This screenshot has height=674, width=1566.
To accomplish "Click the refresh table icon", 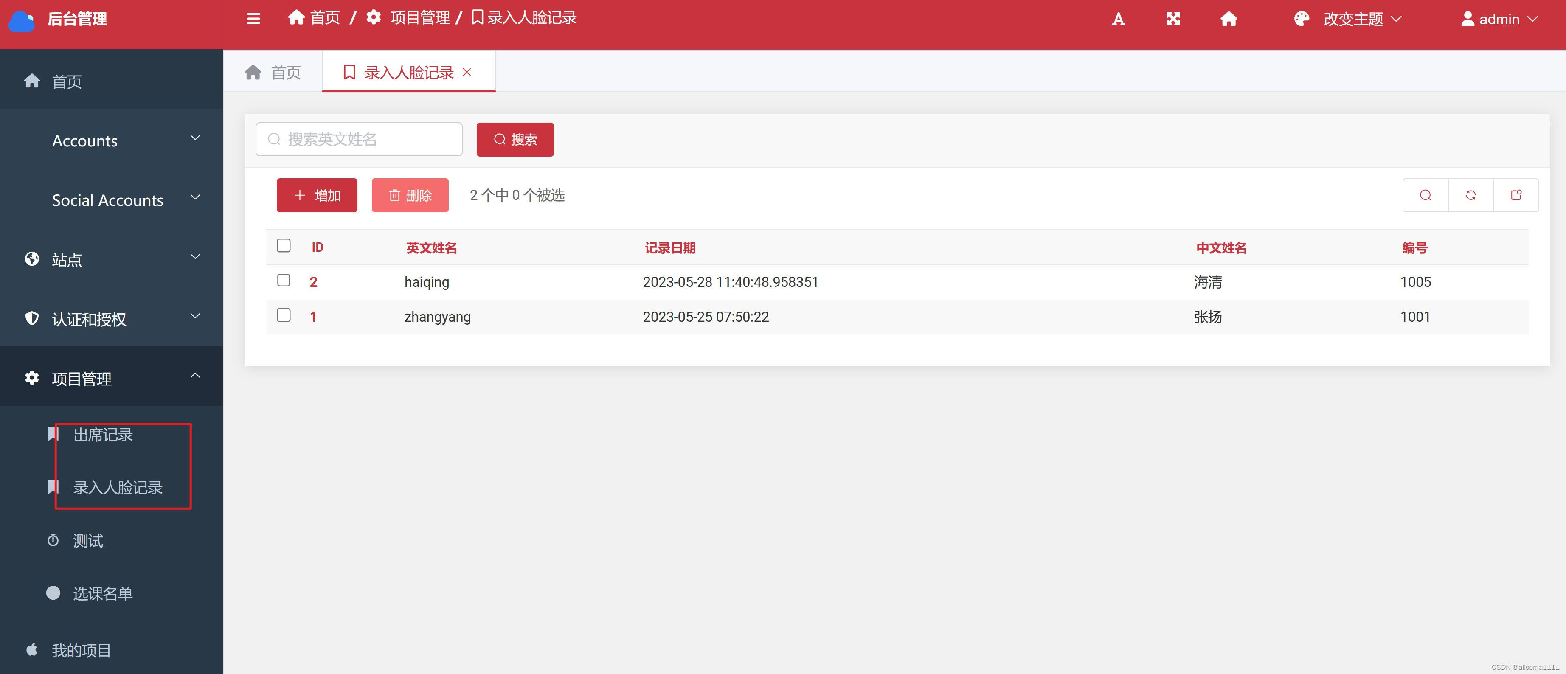I will 1470,195.
